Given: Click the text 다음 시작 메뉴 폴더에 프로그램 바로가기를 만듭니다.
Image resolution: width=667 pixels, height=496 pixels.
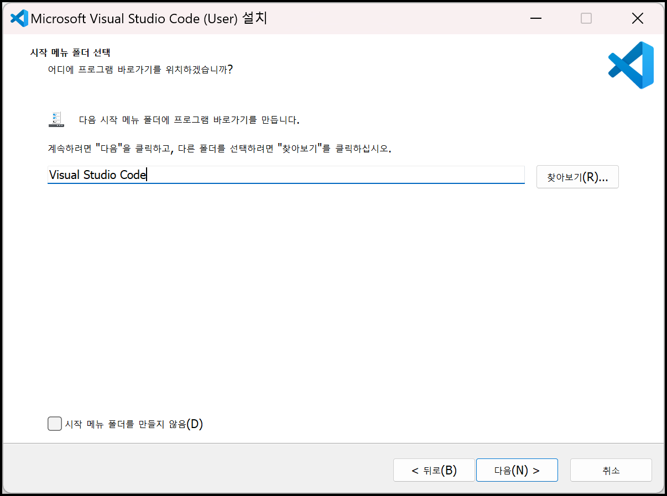Looking at the screenshot, I should click(189, 120).
